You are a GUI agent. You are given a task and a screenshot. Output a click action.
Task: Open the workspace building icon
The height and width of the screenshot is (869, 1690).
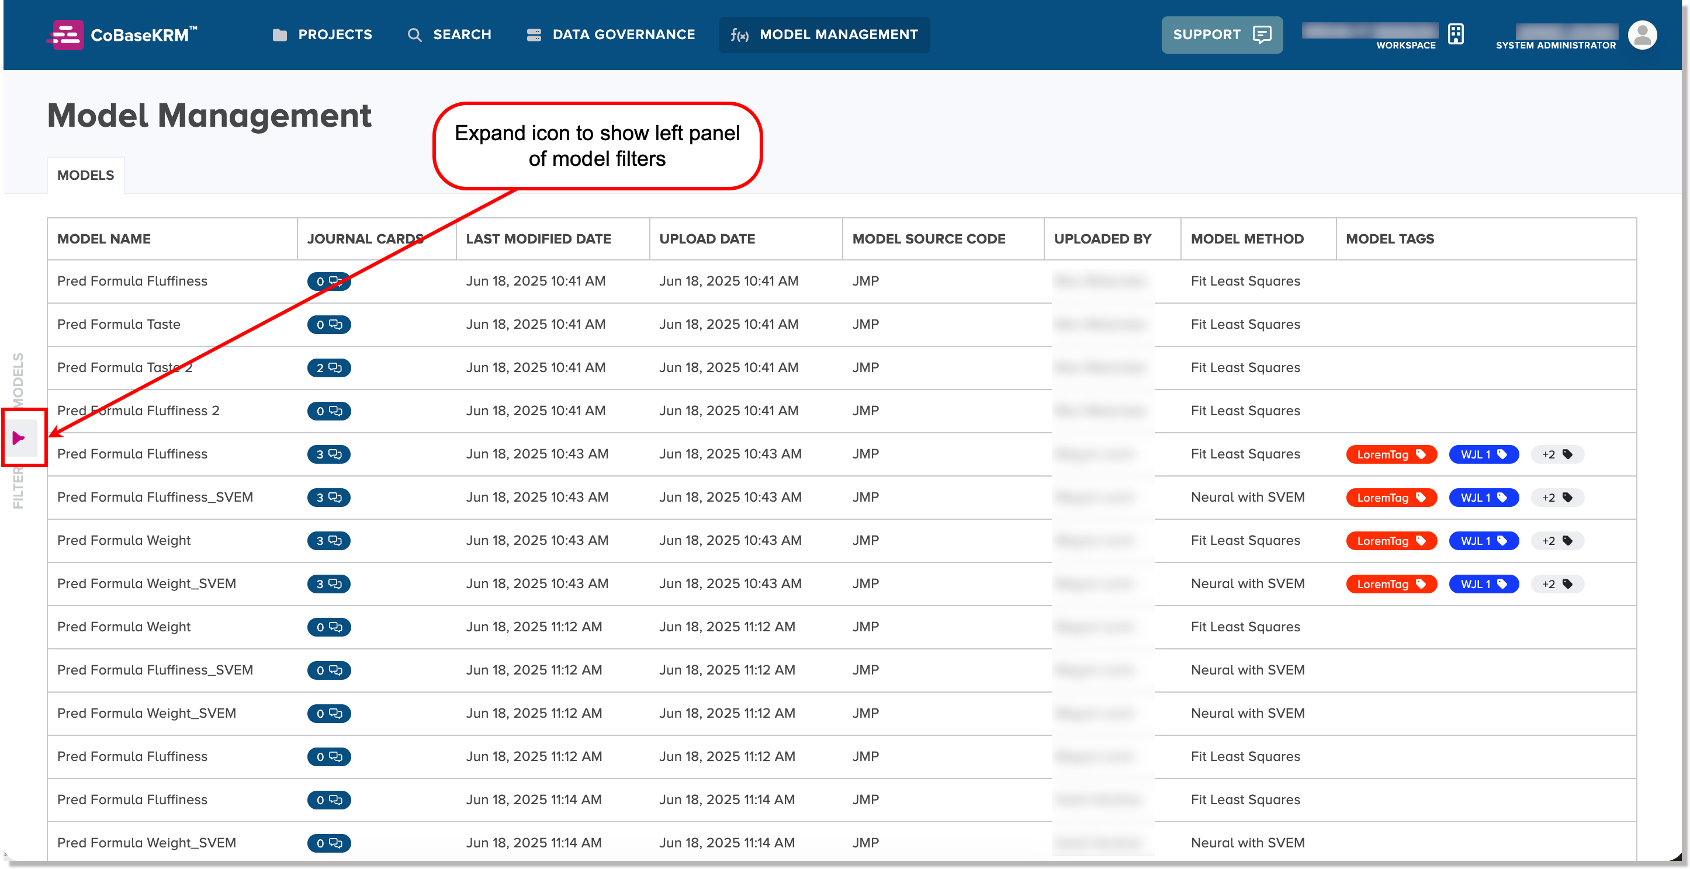click(1456, 34)
